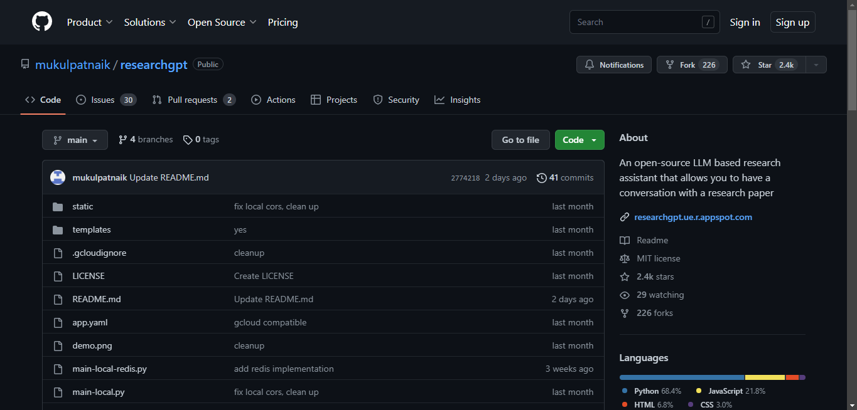This screenshot has height=410, width=857.
Task: Click 'add redis implementation' commit message
Action: 284,369
